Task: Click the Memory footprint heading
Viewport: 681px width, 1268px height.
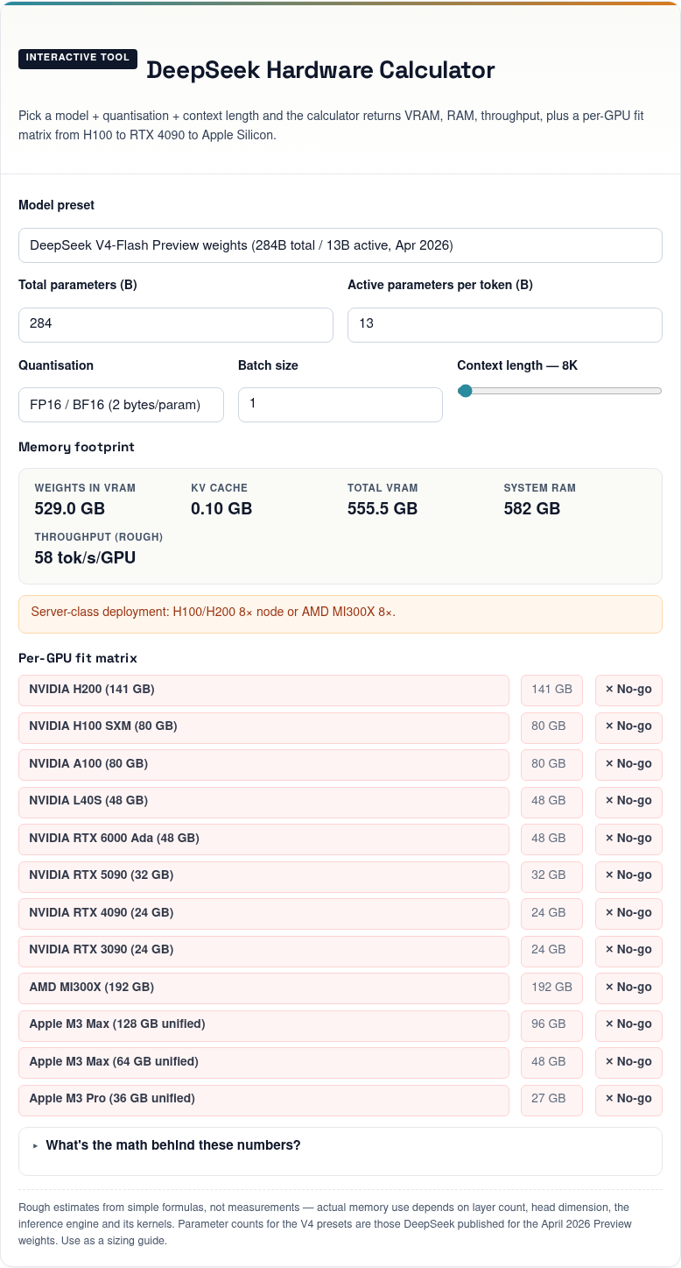Action: click(77, 447)
